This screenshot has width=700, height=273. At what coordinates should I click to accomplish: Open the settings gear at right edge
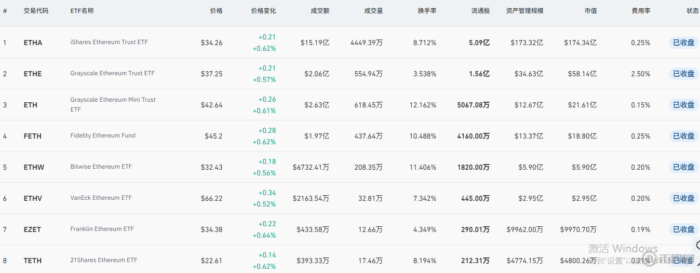(697, 244)
